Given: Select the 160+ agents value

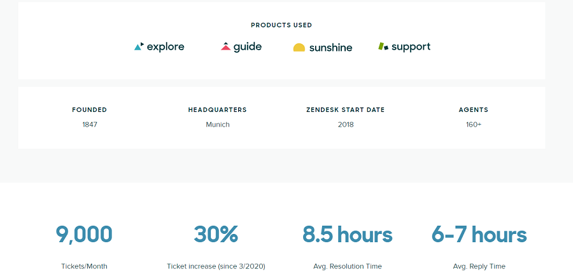Looking at the screenshot, I should tap(474, 125).
